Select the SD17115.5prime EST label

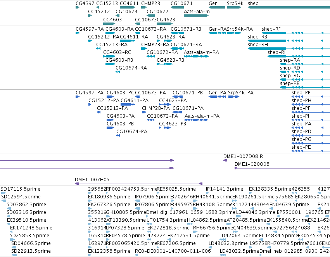click(x=21, y=189)
